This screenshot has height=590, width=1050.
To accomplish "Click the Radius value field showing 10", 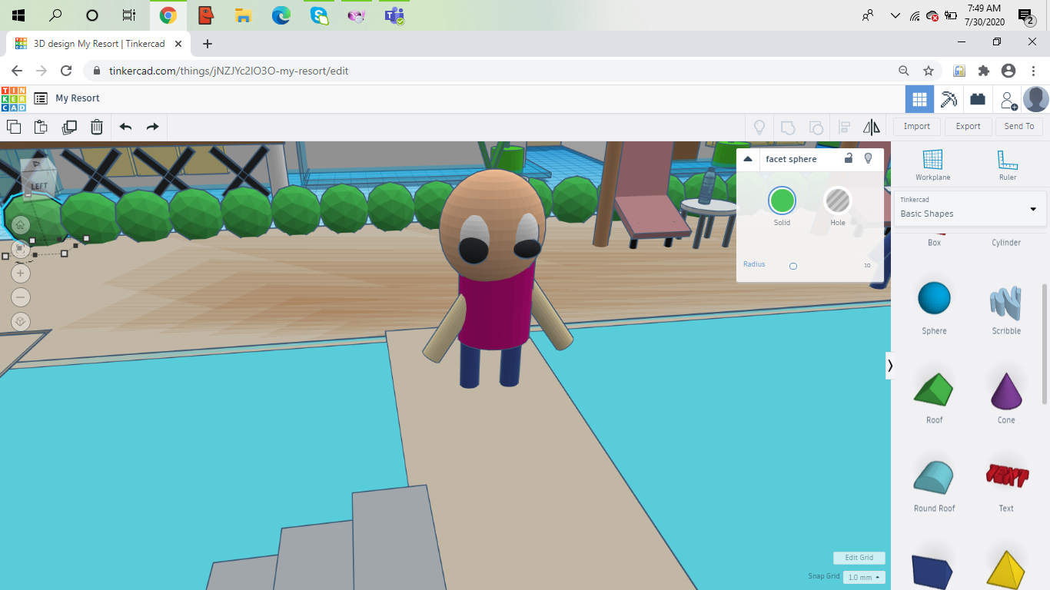I will (x=867, y=265).
